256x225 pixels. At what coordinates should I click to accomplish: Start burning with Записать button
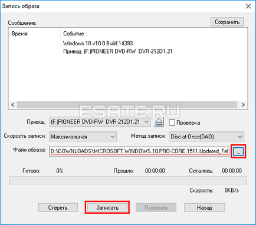[107, 207]
